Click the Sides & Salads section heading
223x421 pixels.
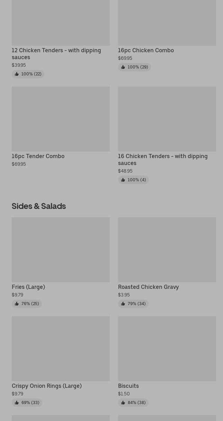(x=39, y=206)
